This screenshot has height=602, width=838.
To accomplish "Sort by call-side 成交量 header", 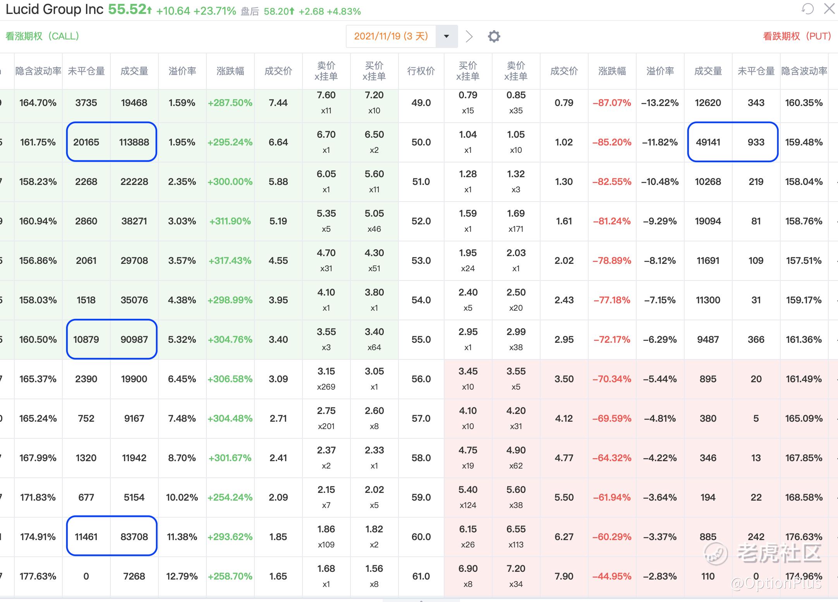I will click(134, 71).
